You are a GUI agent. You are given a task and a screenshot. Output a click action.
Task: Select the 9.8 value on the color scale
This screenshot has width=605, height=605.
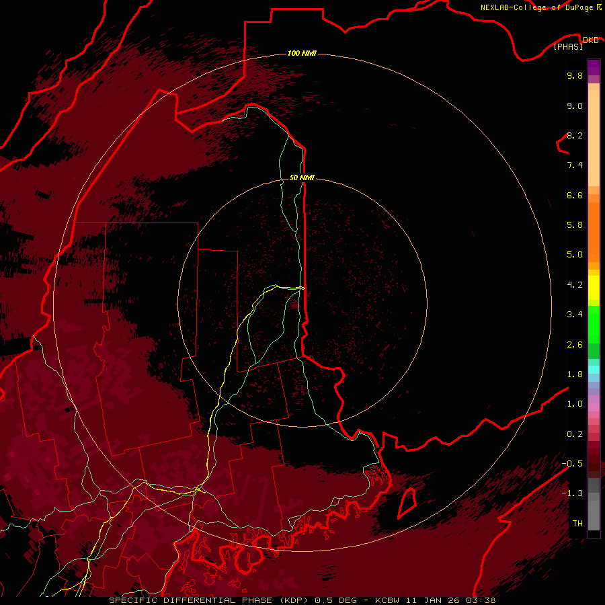click(575, 75)
